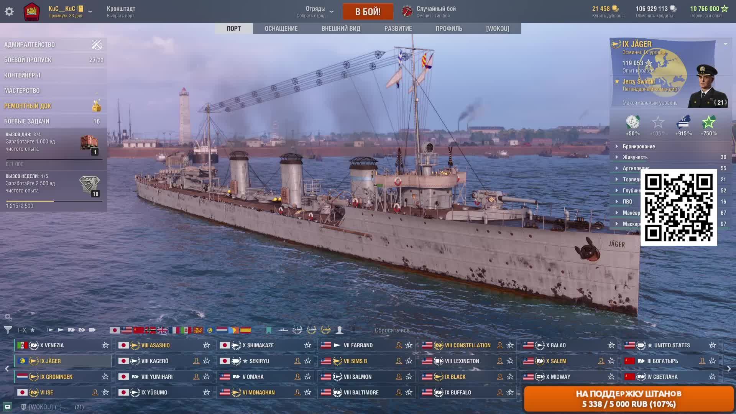Screen dimensions: 736x414
Task: Toggle favorite star for X Venezia
Action: (x=105, y=345)
